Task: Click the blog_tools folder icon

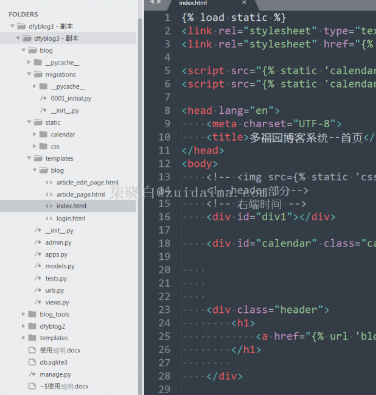Action: click(x=32, y=314)
